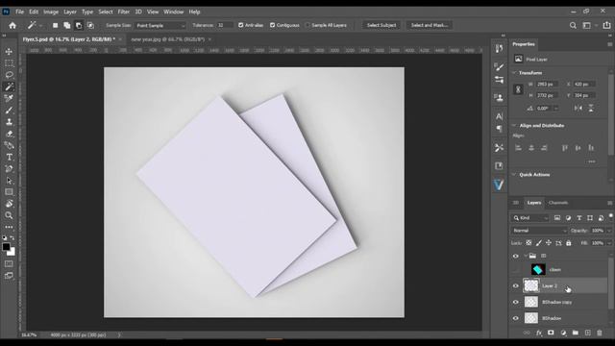Open the Edit Toolbar three-dots menu
615x346 pixels.
tap(9, 227)
